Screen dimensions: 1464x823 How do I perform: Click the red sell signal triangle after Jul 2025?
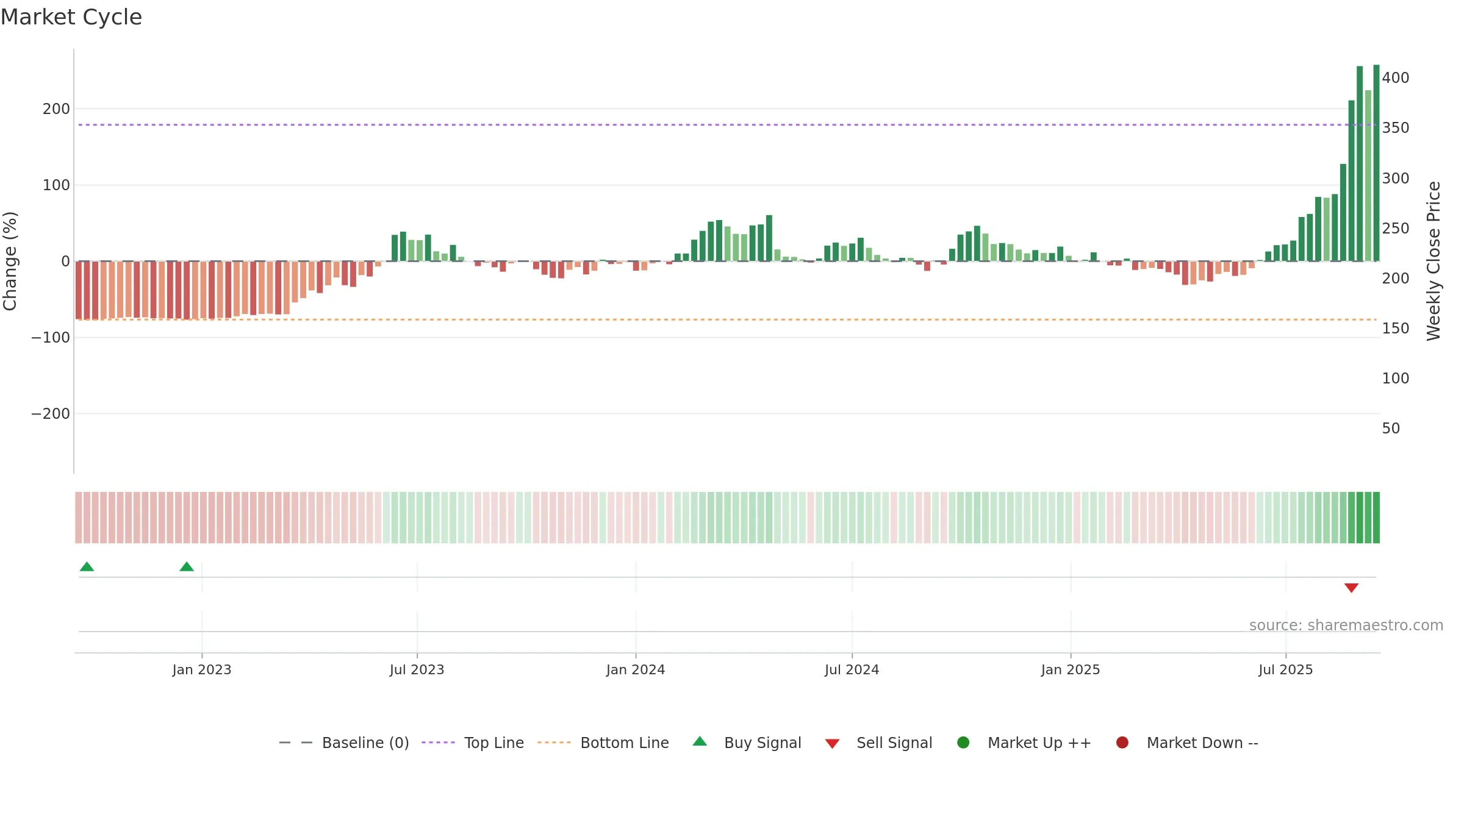pos(1351,588)
